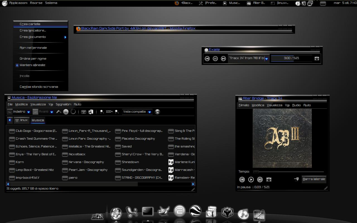Pause playback in Exaile

point(215,59)
